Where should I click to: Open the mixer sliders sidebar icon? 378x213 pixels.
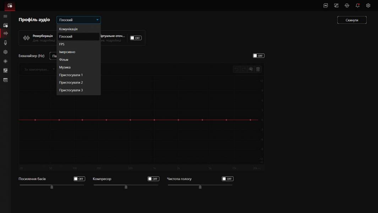[5, 70]
